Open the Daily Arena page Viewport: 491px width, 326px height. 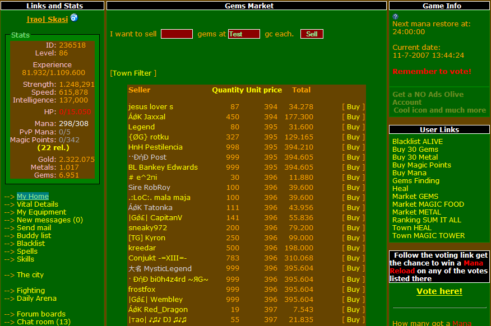click(x=36, y=299)
